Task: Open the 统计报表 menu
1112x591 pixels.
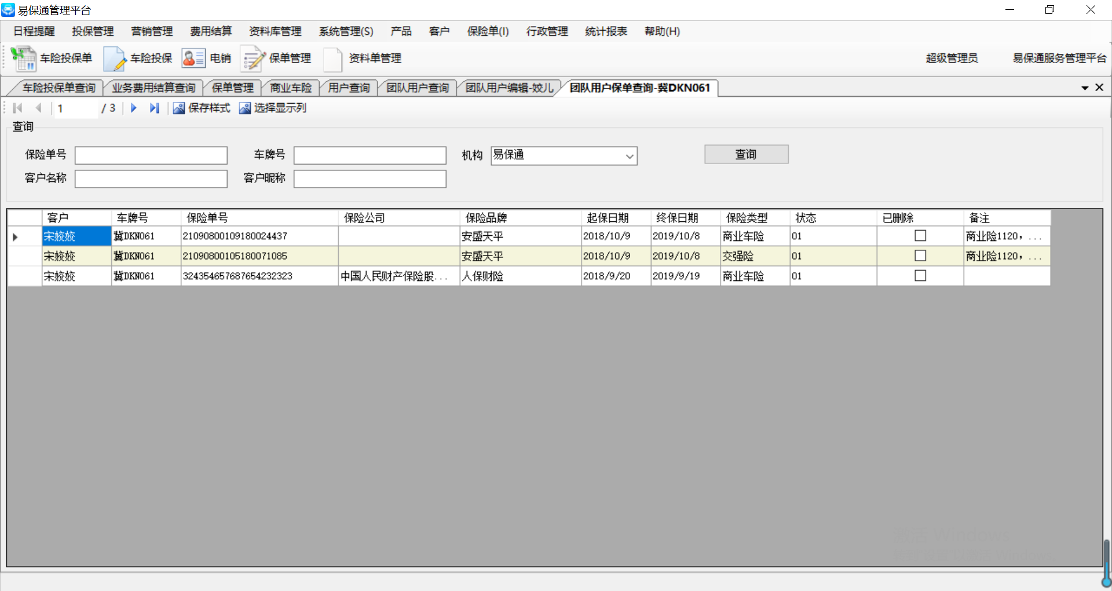Action: pyautogui.click(x=606, y=31)
